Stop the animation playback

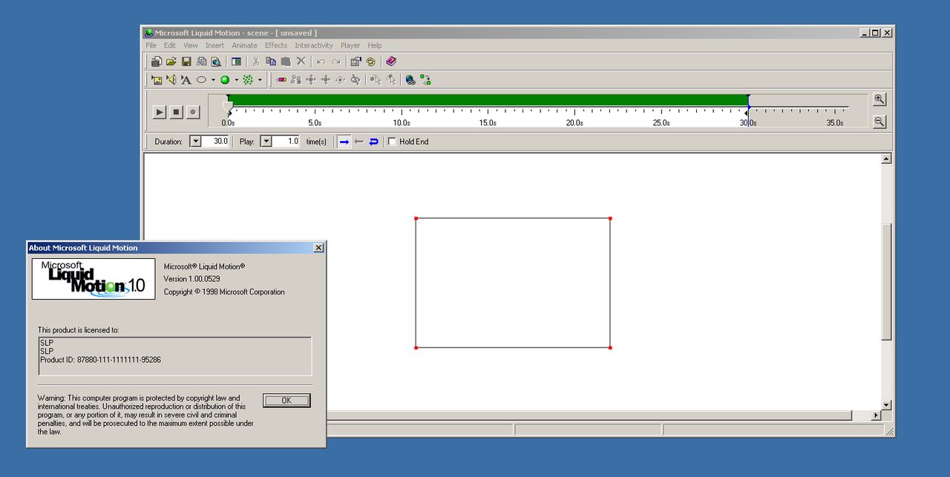[177, 112]
